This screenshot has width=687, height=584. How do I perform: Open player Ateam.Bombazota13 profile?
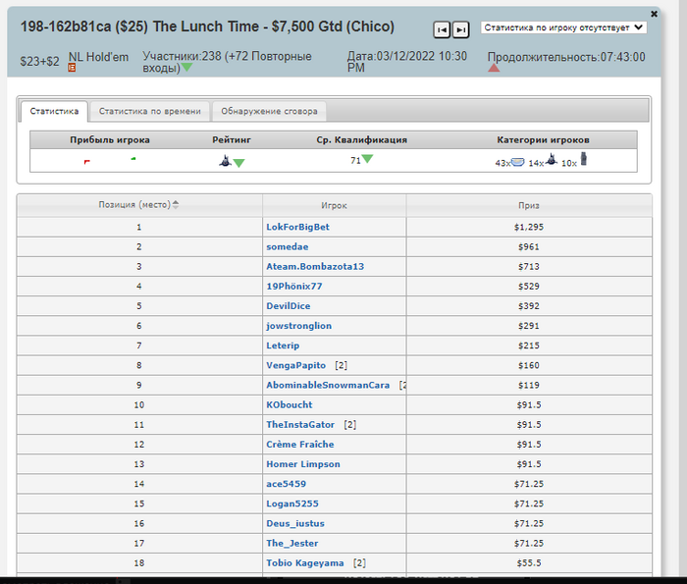[315, 266]
